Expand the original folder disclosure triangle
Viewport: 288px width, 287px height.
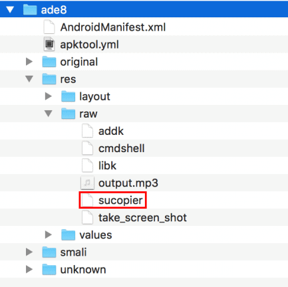tap(29, 62)
